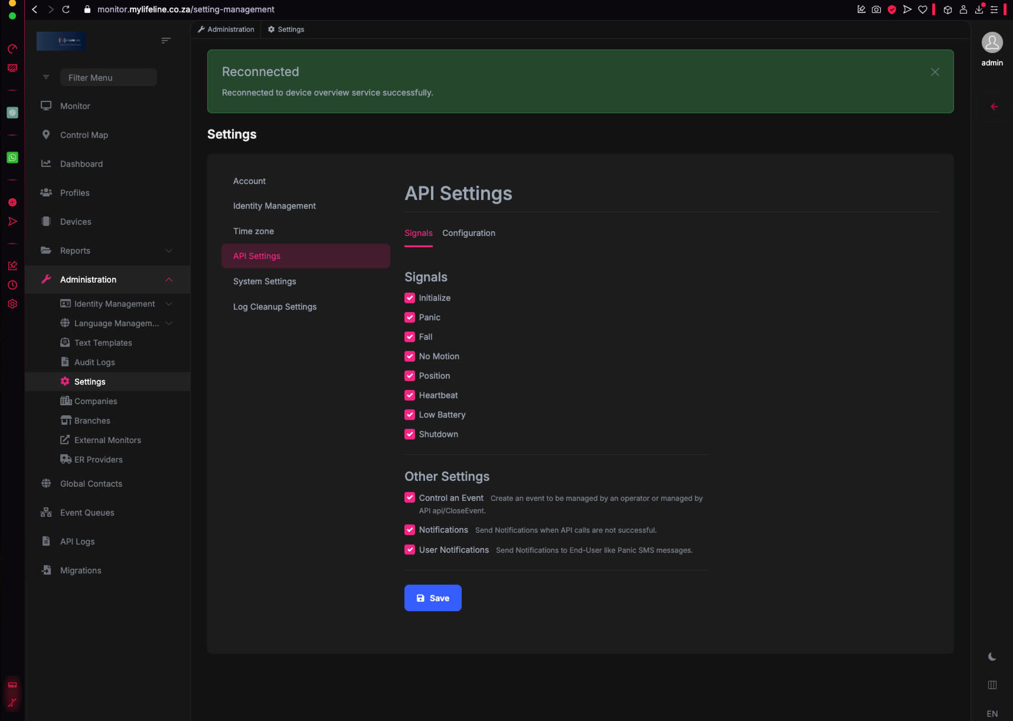Open the admin user avatar

992,42
